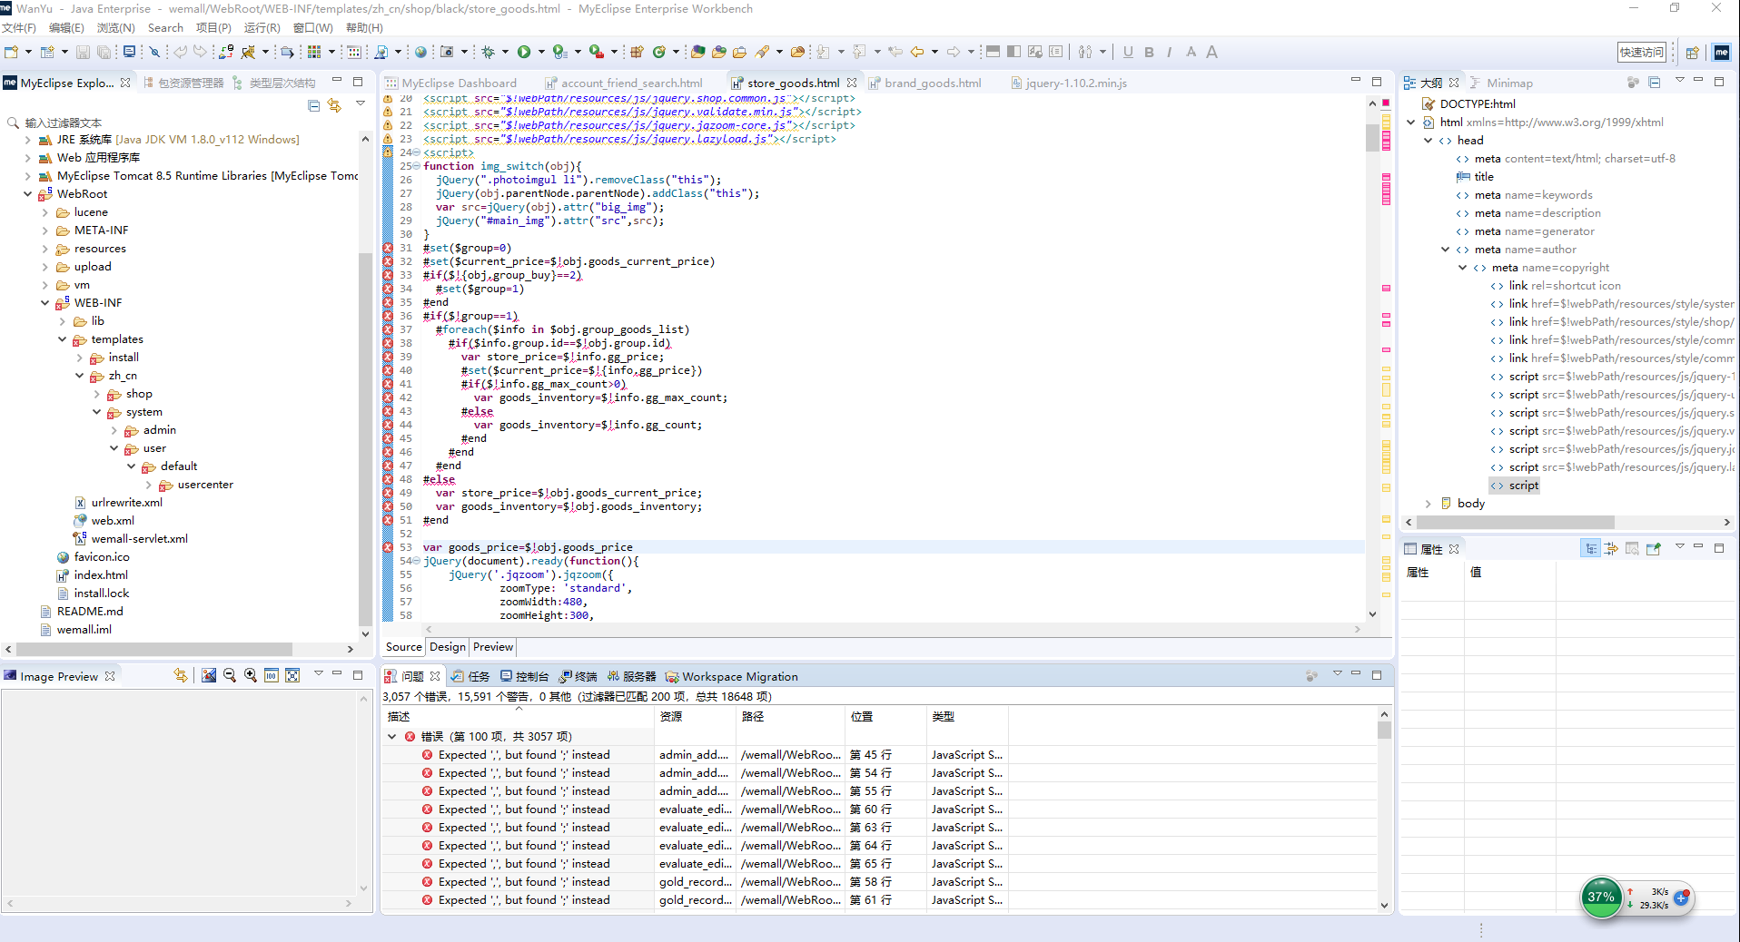Expand the body node in outline

point(1429,504)
